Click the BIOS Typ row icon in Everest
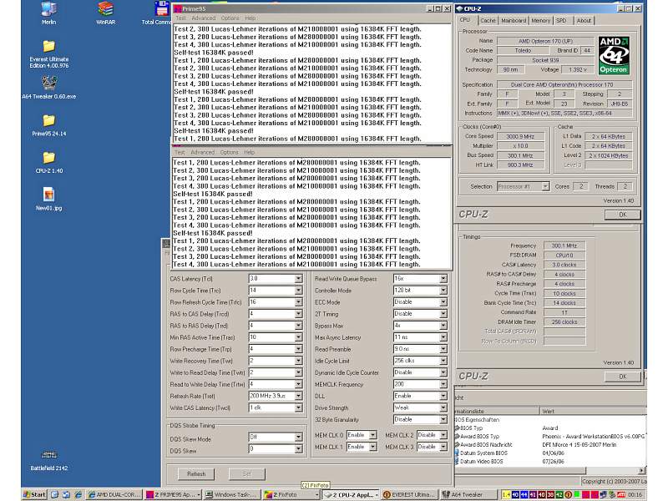This screenshot has height=501, width=668. pos(457,428)
